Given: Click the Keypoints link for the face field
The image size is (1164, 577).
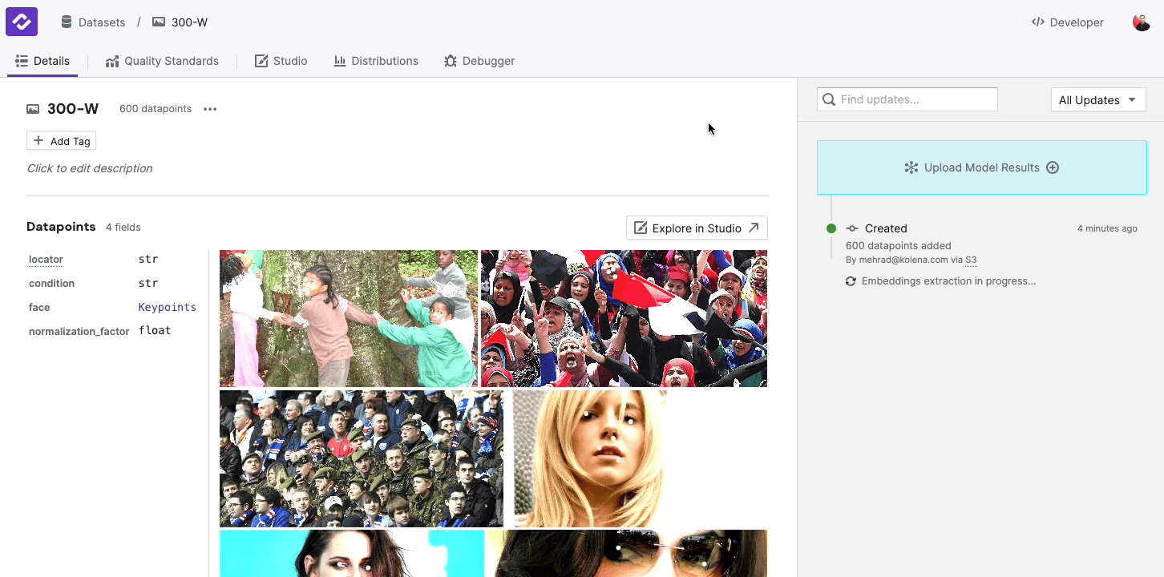Looking at the screenshot, I should [x=167, y=307].
